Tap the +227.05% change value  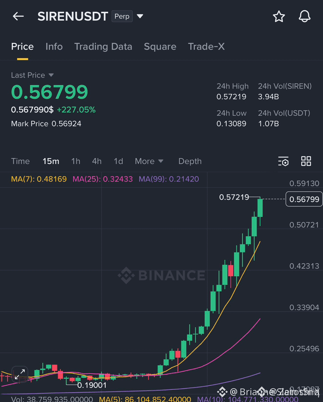76,110
